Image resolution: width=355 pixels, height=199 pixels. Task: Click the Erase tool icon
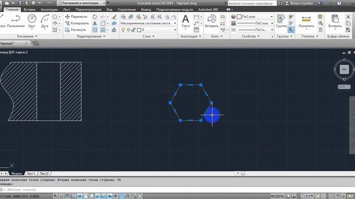point(114,17)
